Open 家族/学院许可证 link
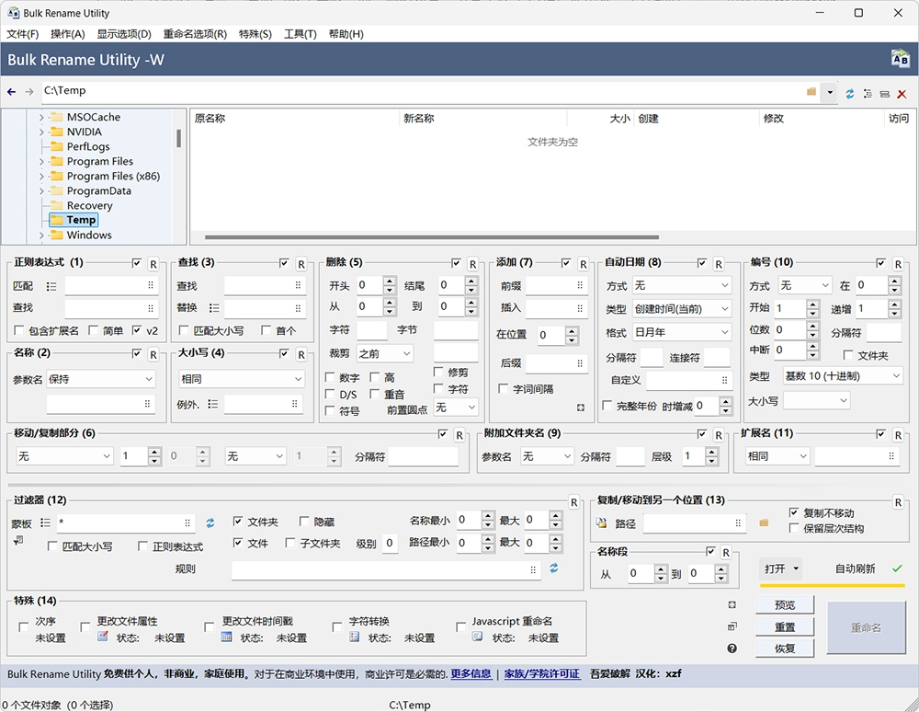 tap(542, 674)
